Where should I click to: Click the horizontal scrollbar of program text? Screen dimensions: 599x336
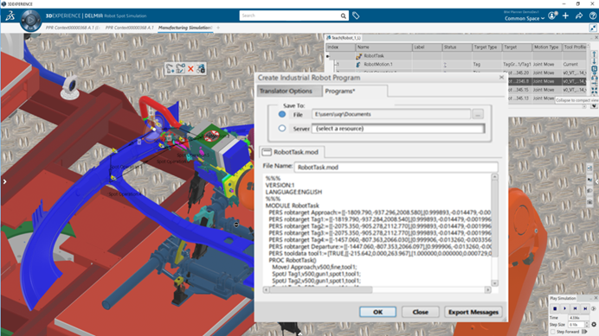(377, 290)
